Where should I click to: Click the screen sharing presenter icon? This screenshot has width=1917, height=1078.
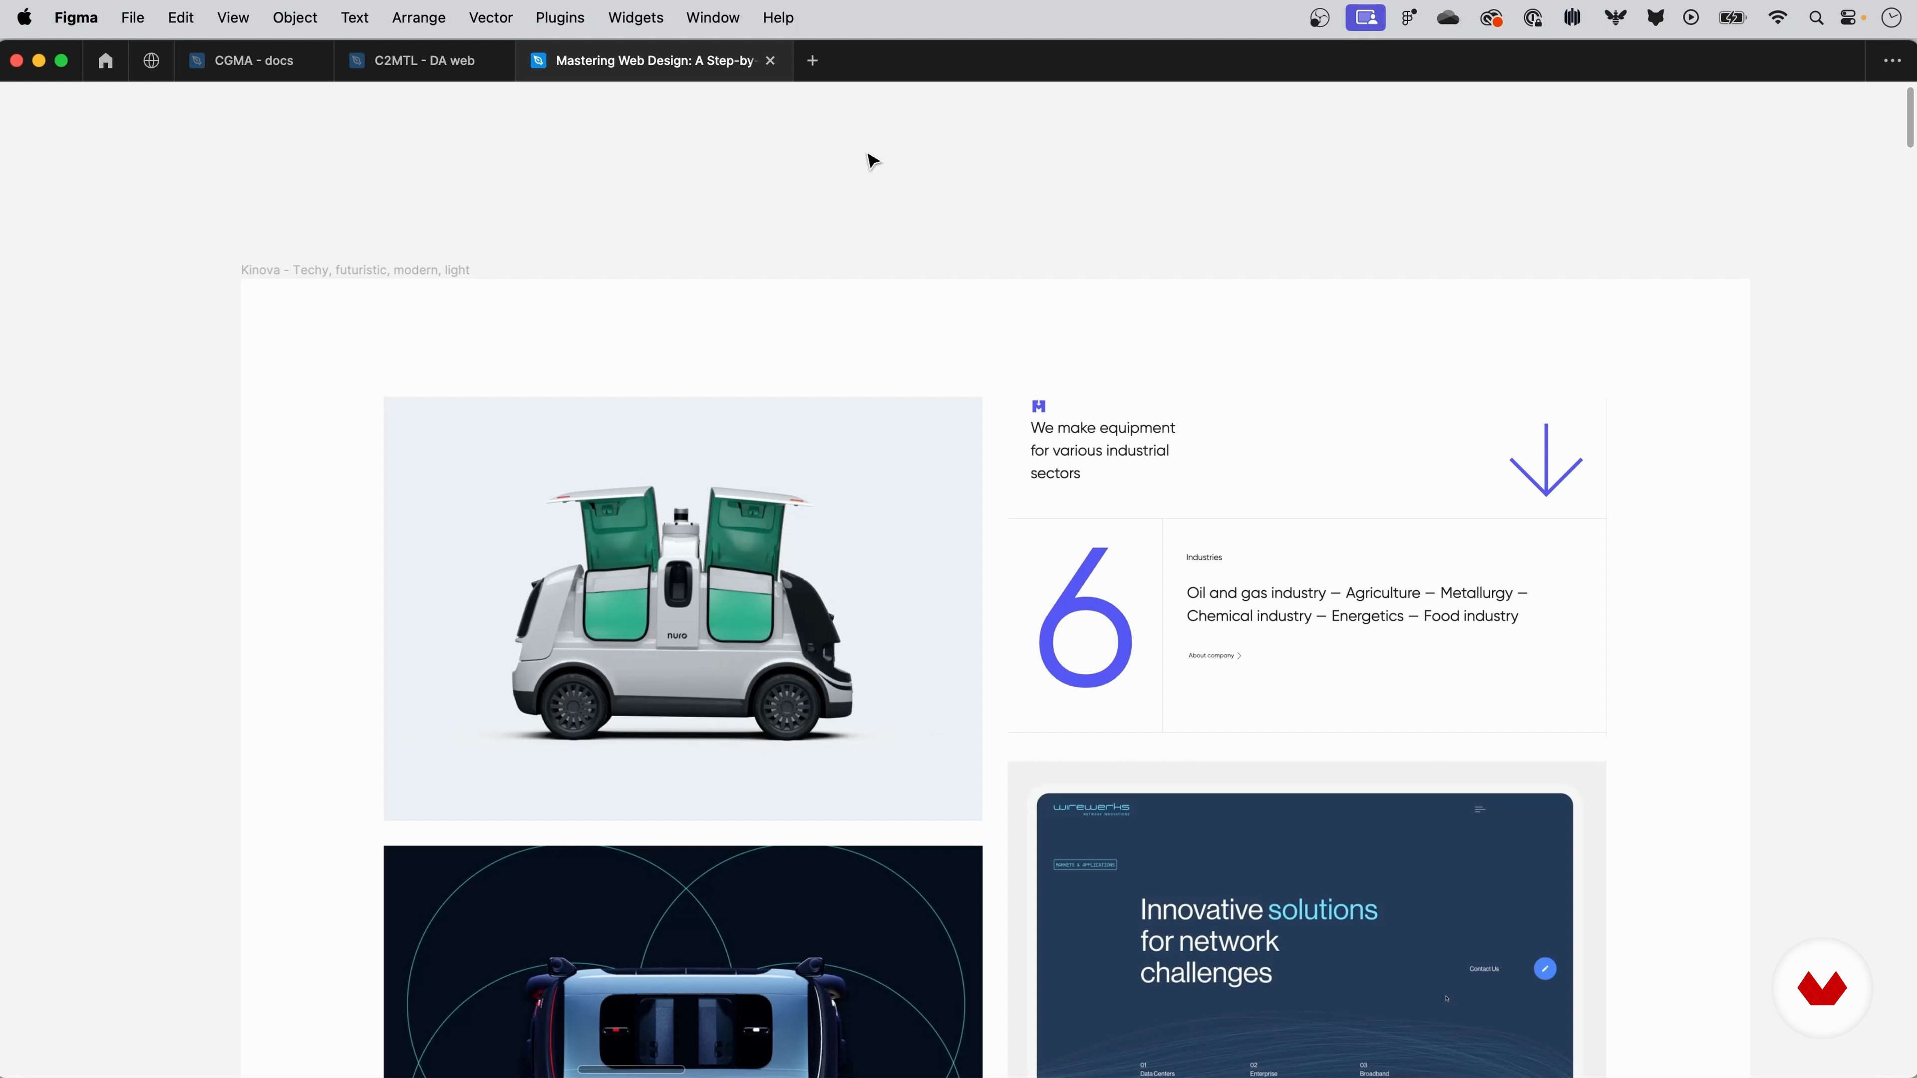pos(1365,18)
